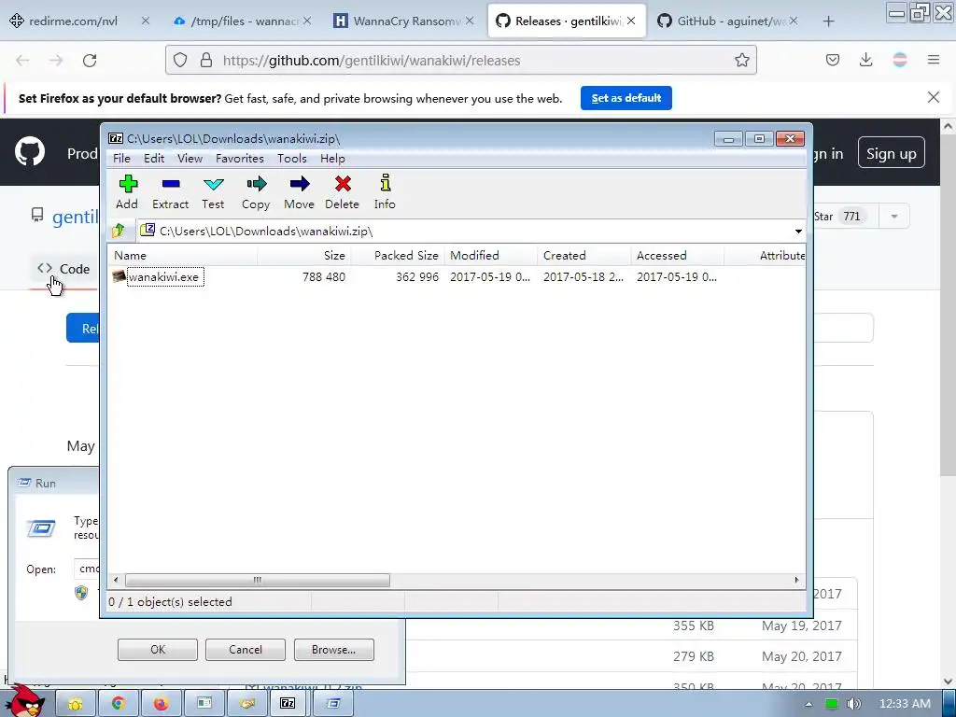Expand the GitHub Star dropdown arrow
The height and width of the screenshot is (717, 956).
pos(893,217)
